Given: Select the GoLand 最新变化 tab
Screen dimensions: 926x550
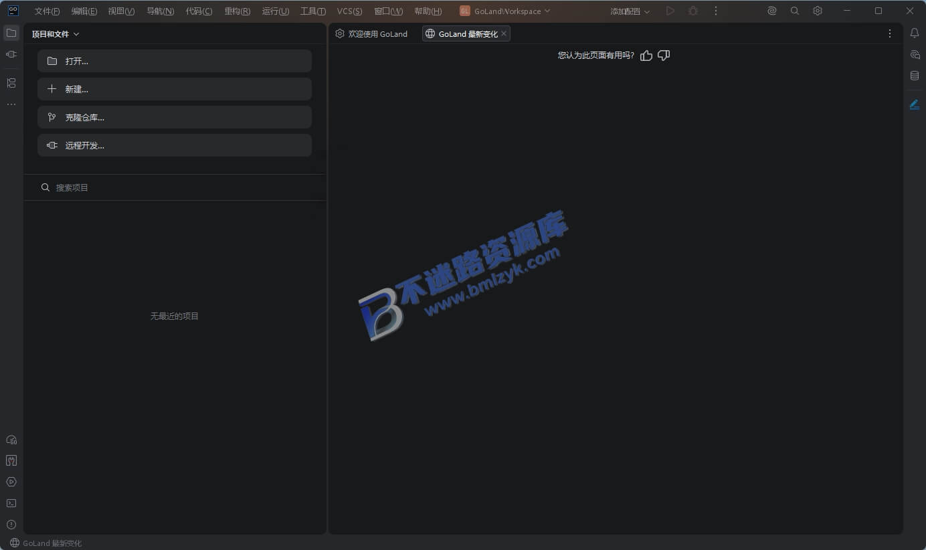Looking at the screenshot, I should coord(466,33).
